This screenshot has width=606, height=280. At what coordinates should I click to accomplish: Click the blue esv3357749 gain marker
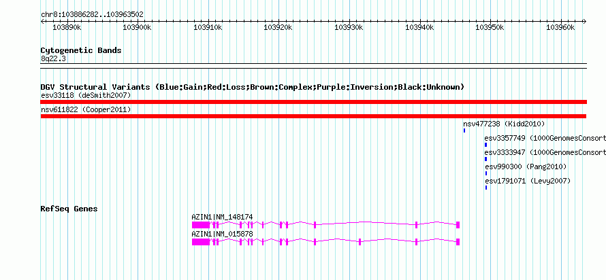click(x=485, y=145)
